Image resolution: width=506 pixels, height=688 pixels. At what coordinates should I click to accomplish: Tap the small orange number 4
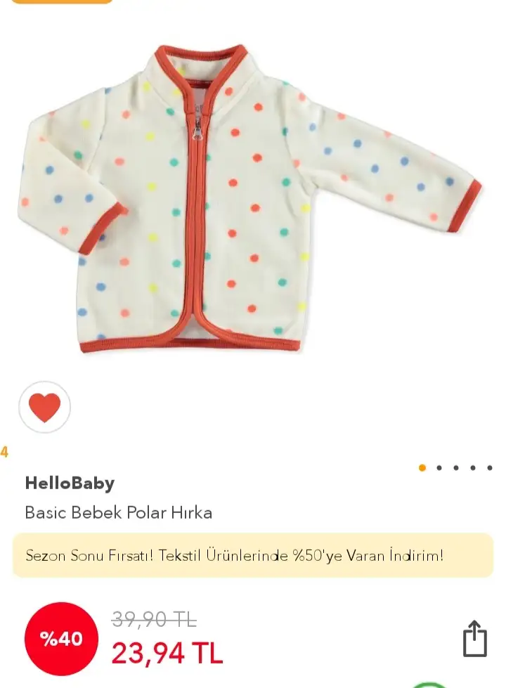coord(4,452)
